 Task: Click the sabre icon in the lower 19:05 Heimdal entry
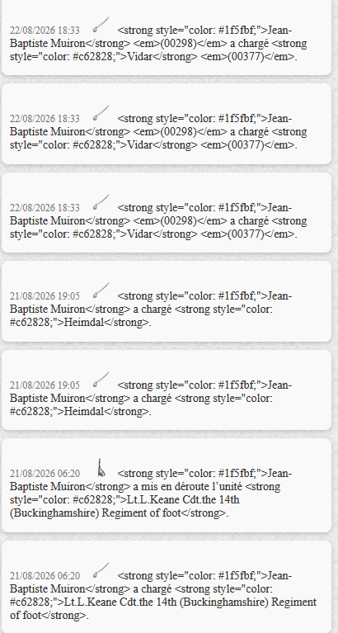coord(101,379)
